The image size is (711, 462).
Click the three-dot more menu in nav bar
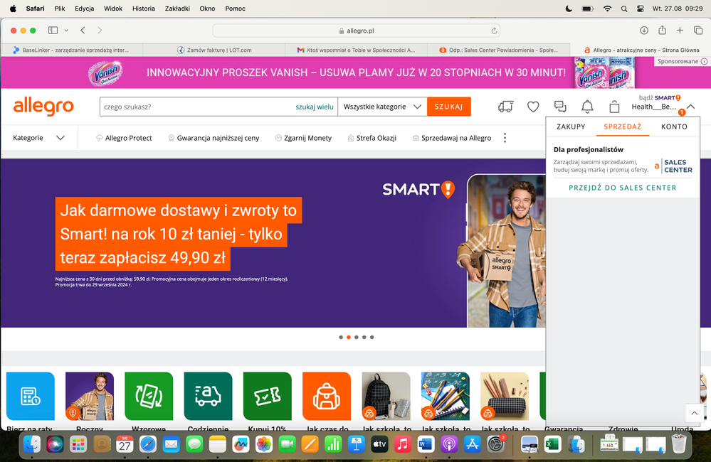pos(505,138)
